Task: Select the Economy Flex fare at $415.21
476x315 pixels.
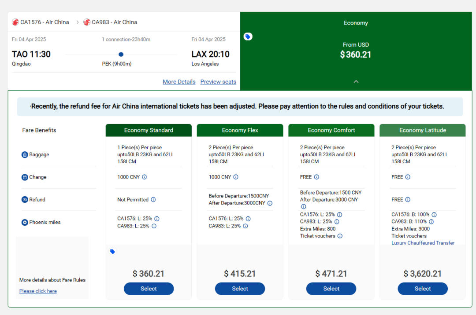Action: tap(240, 289)
